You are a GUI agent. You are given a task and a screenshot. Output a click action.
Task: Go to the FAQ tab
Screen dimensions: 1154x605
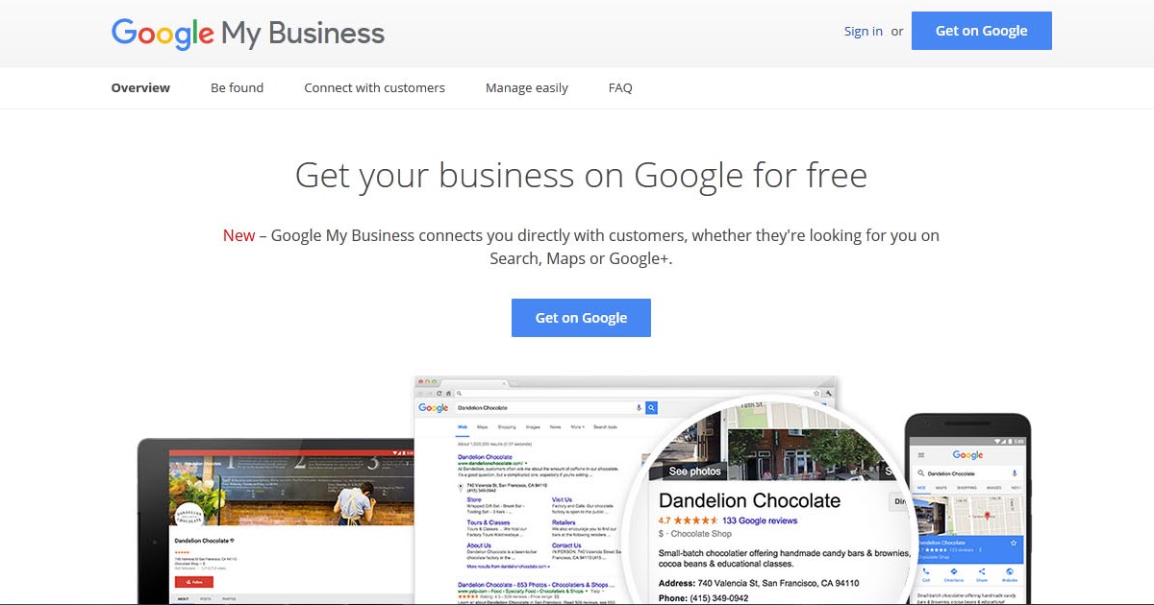[620, 87]
